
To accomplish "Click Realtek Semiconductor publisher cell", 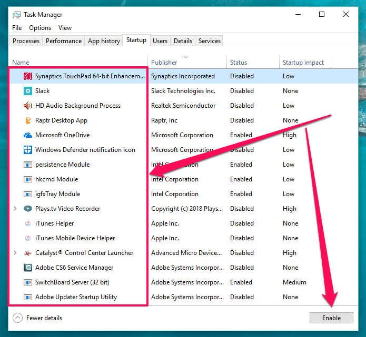I will click(x=183, y=106).
